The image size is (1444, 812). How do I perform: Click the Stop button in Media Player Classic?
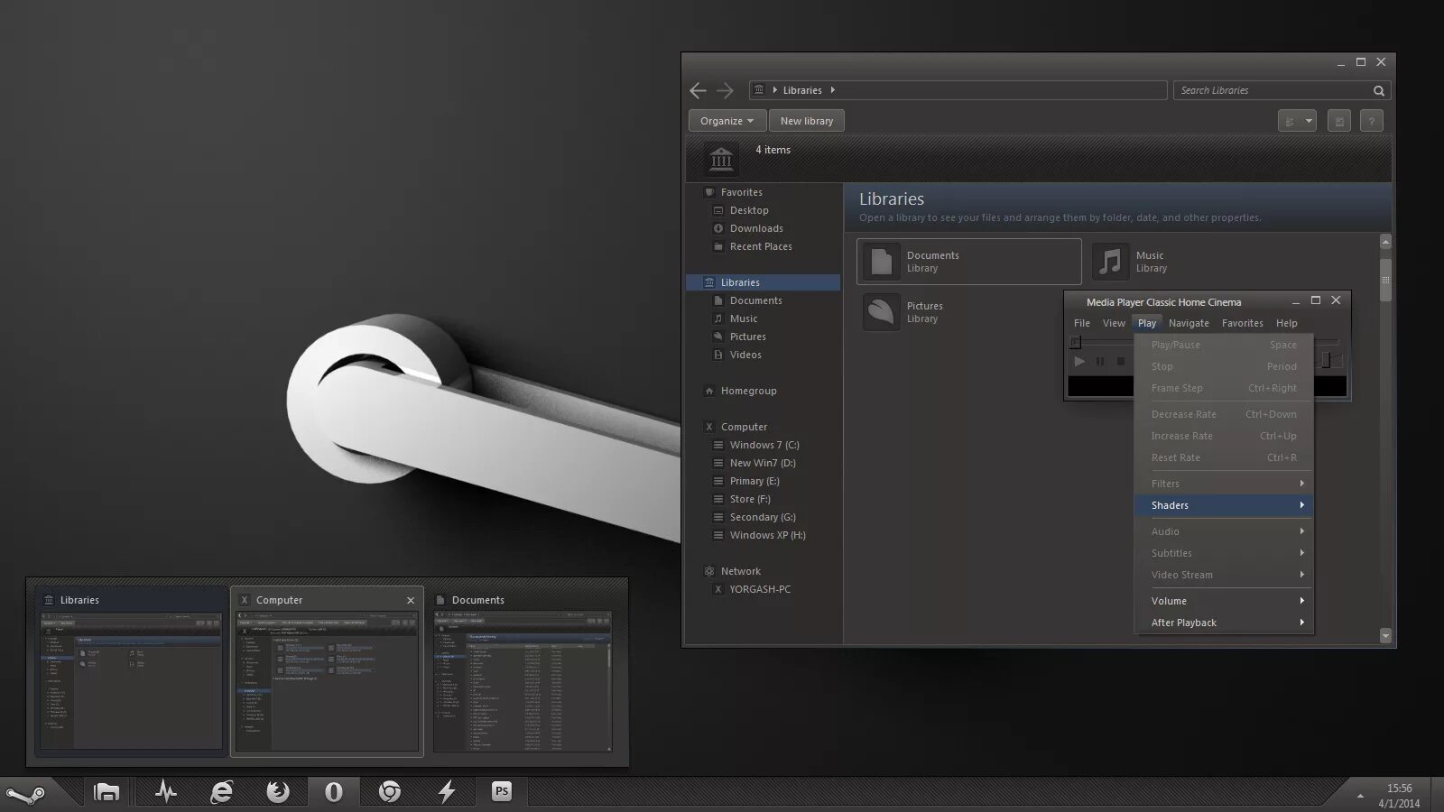pos(1121,361)
